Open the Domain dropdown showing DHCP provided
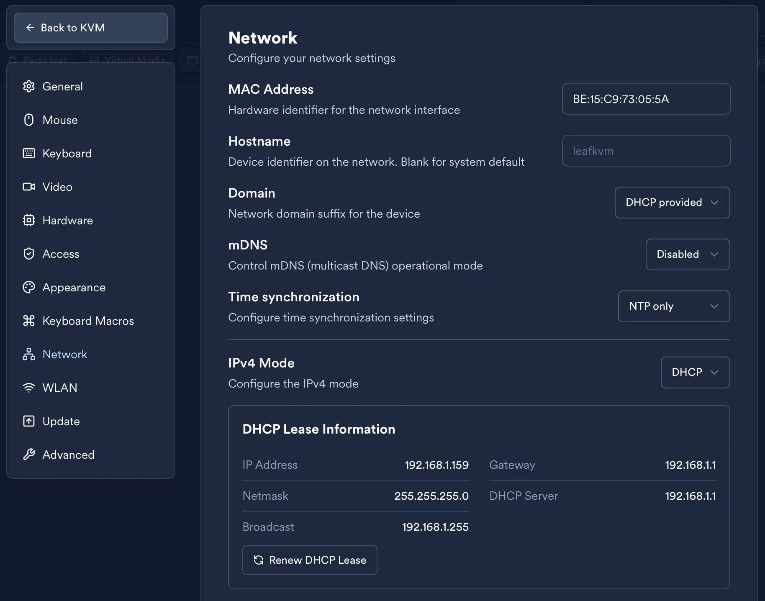Screen dimensions: 765x601 pyautogui.click(x=672, y=203)
